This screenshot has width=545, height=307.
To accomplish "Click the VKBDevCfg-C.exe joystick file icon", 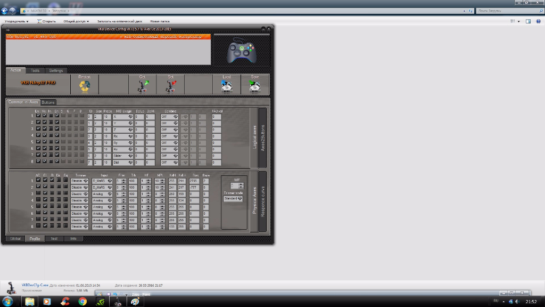I will pos(11,288).
